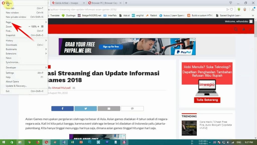
Task: Choose Snapshot in the menu
Action: 24,35
